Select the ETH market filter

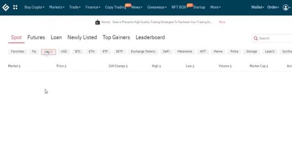click(92, 51)
